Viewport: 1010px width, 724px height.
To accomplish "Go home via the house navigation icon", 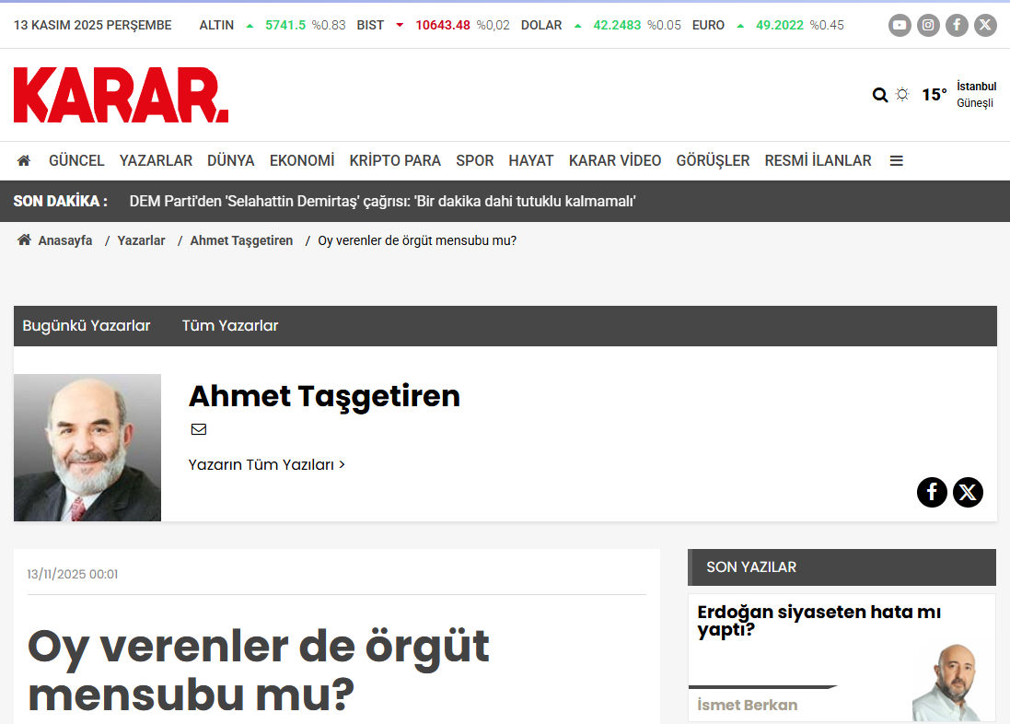I will (24, 160).
